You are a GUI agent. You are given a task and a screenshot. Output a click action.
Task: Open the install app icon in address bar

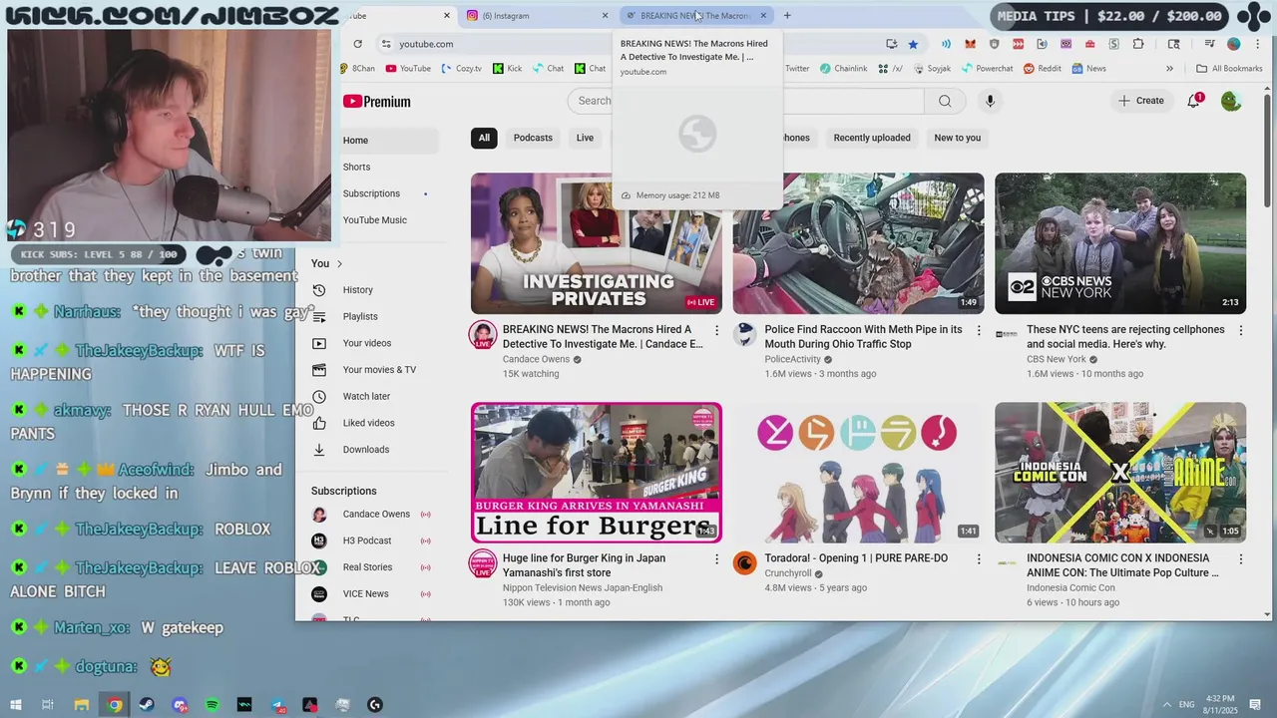point(891,44)
